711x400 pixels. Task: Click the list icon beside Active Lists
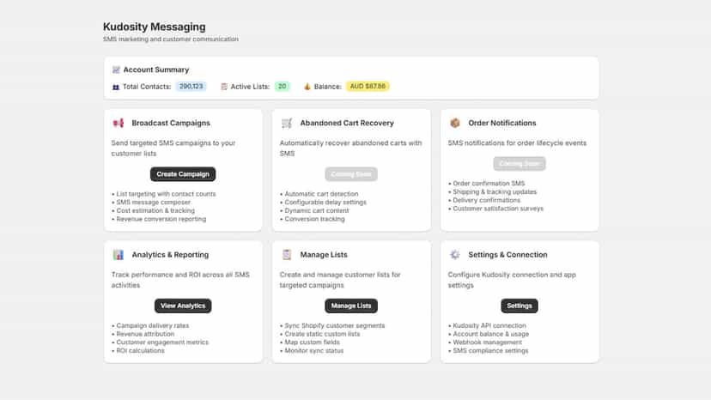coord(224,86)
